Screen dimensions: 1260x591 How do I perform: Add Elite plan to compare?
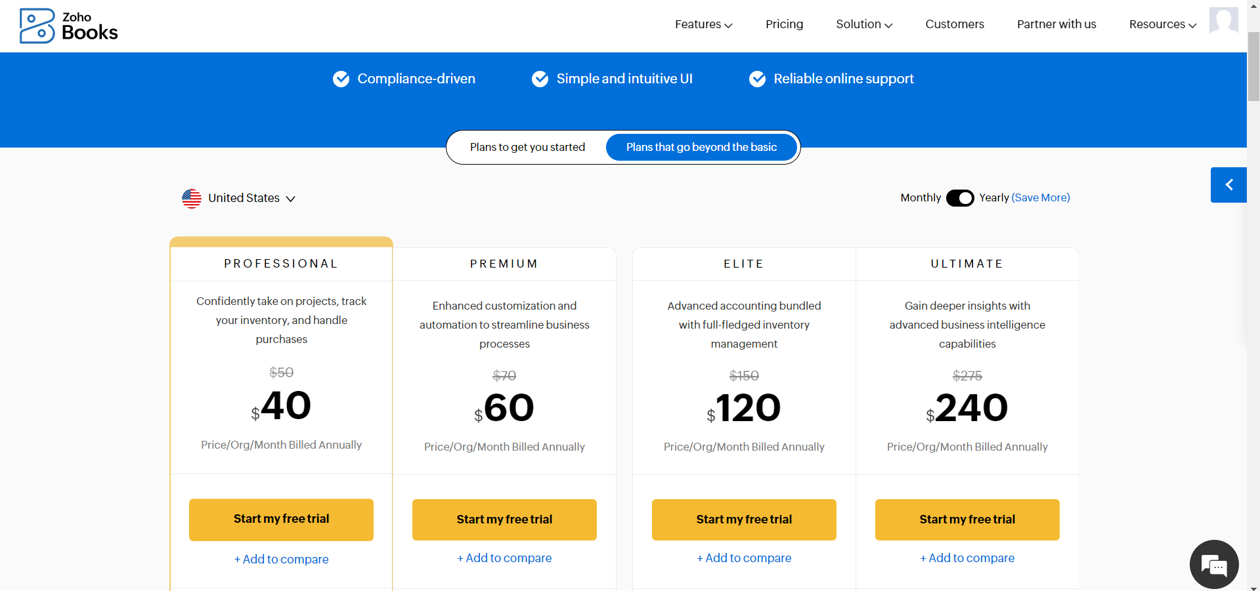(744, 558)
